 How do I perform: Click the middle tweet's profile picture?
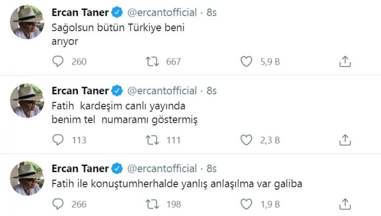pyautogui.click(x=26, y=100)
